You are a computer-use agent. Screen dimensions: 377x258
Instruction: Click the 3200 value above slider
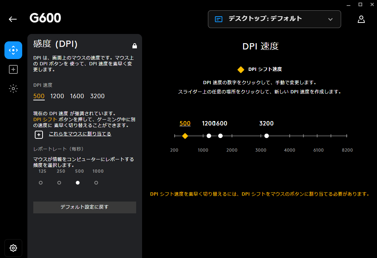pyautogui.click(x=266, y=124)
